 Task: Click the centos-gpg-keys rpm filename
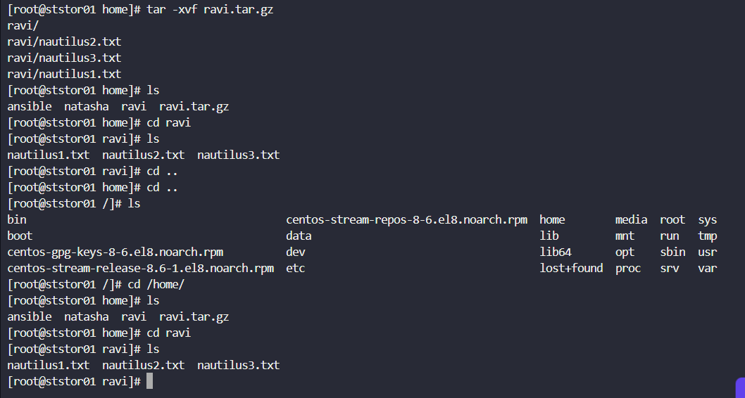tap(115, 252)
